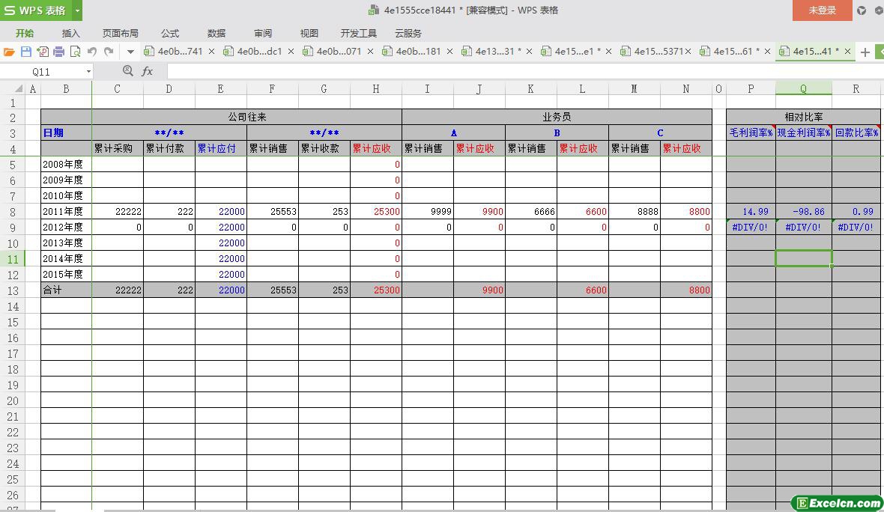Click the 2011年度 row label cell
Screen dimensions: 884x512
(x=66, y=212)
